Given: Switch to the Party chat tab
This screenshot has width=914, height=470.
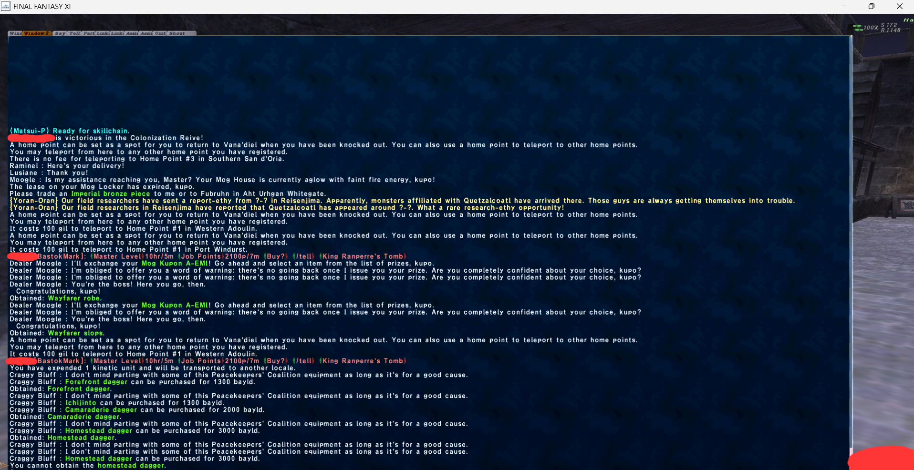Looking at the screenshot, I should pos(89,33).
